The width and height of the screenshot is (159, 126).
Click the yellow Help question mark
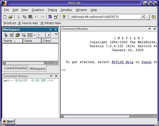pyautogui.click(x=64, y=17)
